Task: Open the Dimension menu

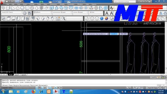Action: 53,4
